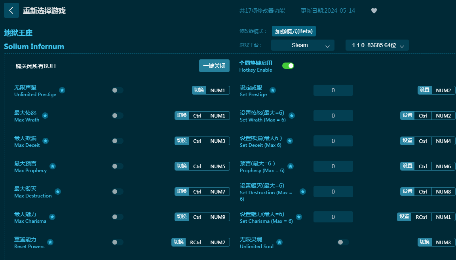Click star icon next to Max Wrath
Image resolution: width=456 pixels, height=260 pixels.
pyautogui.click(x=45, y=116)
